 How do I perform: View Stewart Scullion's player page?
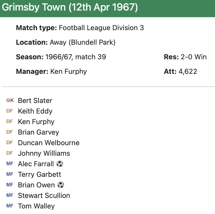click(44, 195)
